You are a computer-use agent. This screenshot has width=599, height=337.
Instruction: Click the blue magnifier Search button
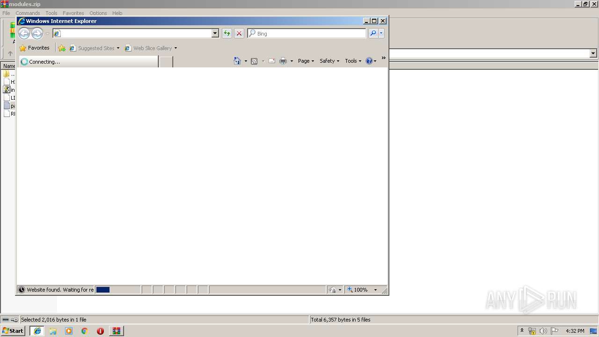coord(373,33)
